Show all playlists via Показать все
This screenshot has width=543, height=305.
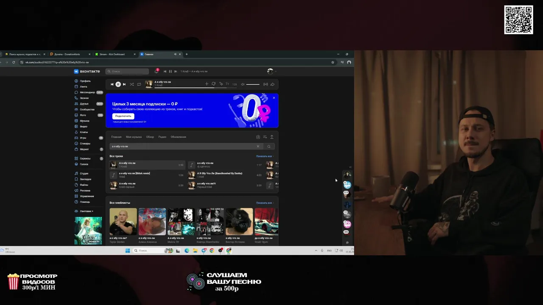pos(264,203)
